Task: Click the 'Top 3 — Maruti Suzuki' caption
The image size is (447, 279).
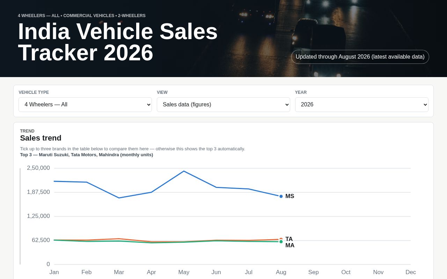Action: point(87,155)
